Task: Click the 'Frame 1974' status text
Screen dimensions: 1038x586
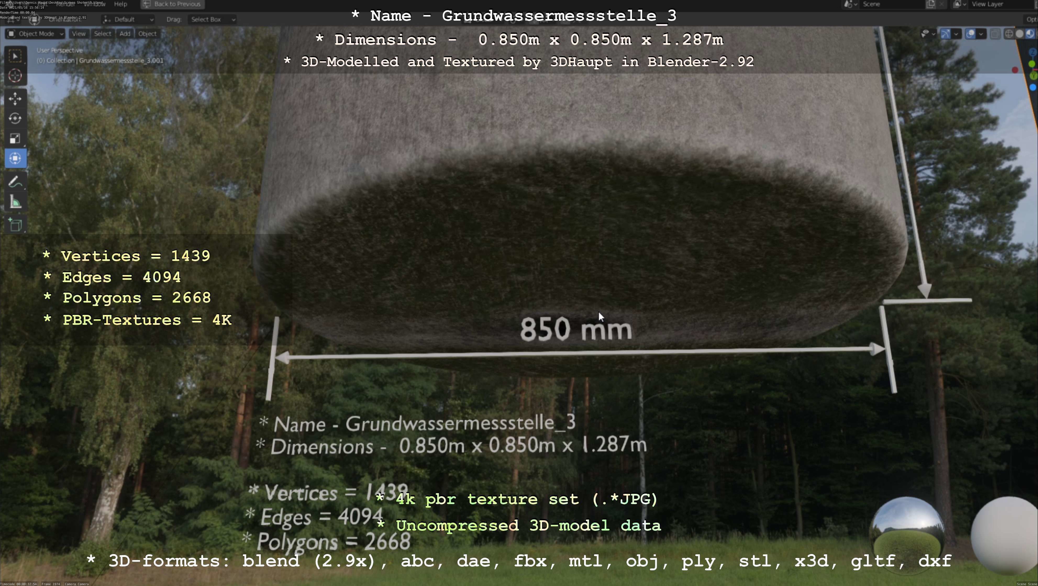Action: tap(51, 584)
